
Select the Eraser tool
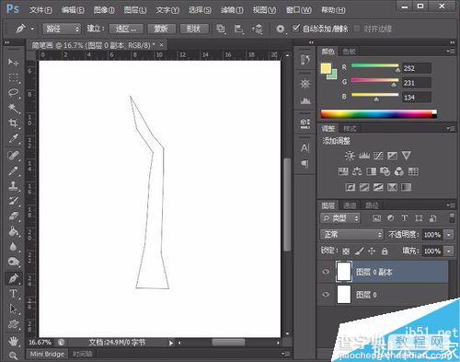coord(13,216)
